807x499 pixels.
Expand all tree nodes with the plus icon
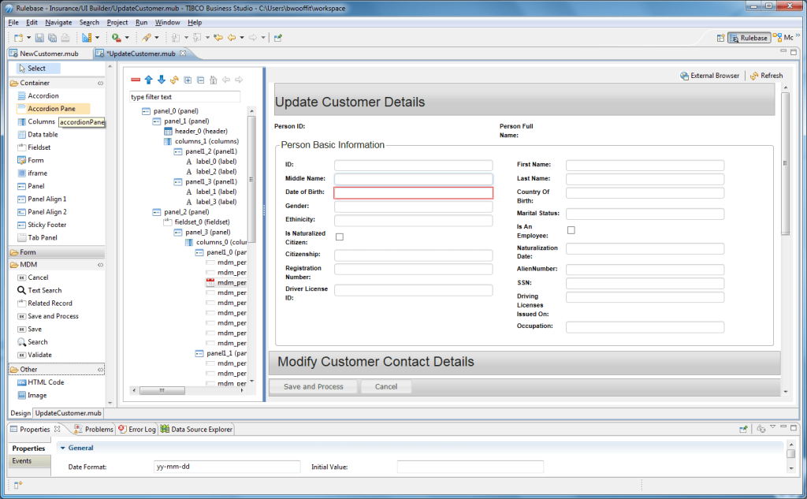click(187, 79)
